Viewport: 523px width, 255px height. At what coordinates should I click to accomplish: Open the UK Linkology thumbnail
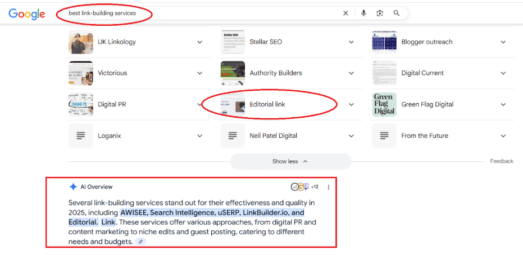click(x=81, y=42)
